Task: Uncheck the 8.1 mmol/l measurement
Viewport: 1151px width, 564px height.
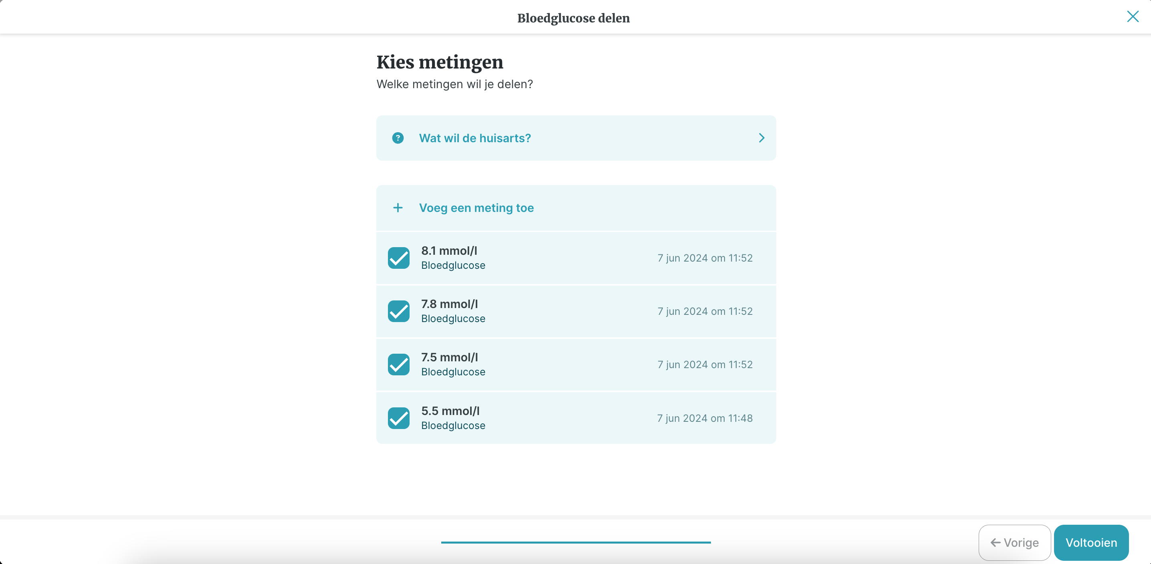Action: click(x=398, y=258)
